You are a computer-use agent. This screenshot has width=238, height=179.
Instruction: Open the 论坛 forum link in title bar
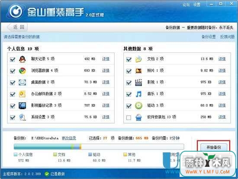coord(186,5)
